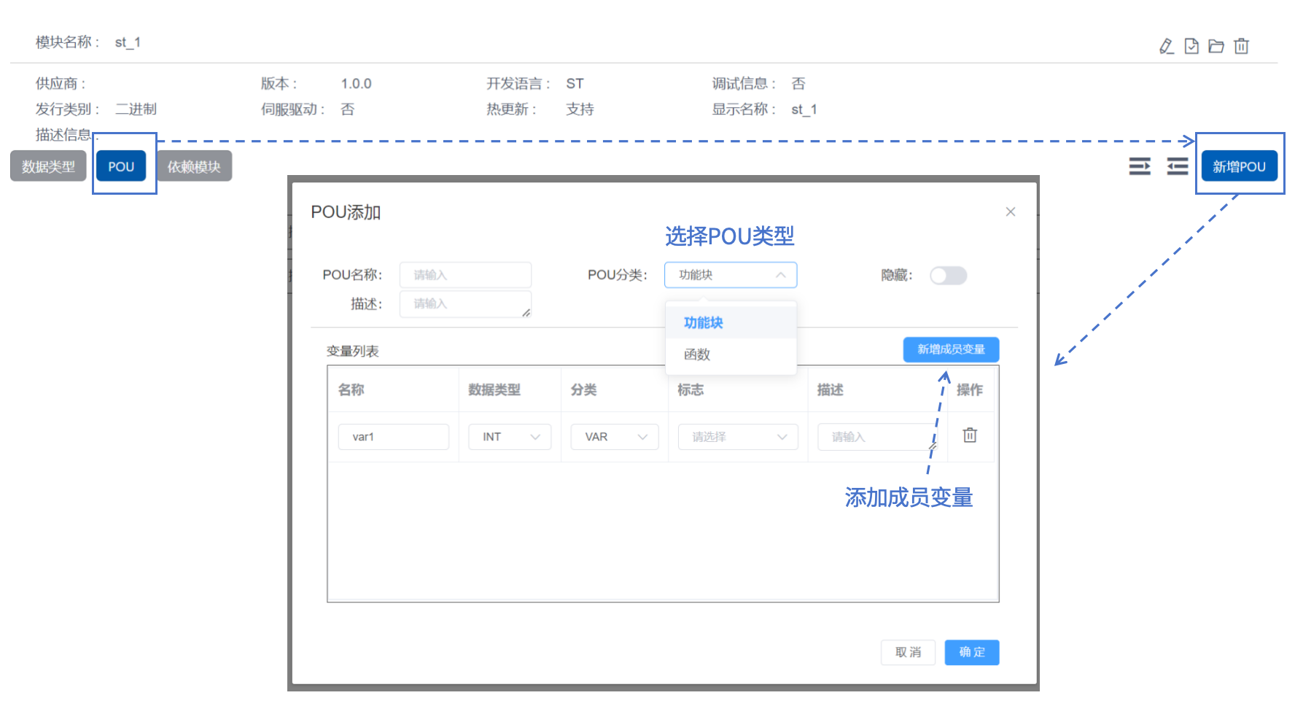Click the save document icon in the header

tap(1191, 47)
